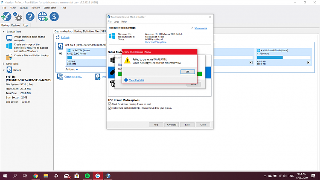Click the dollar sign purchase icon
This screenshot has height=180, width=320.
(54, 17)
